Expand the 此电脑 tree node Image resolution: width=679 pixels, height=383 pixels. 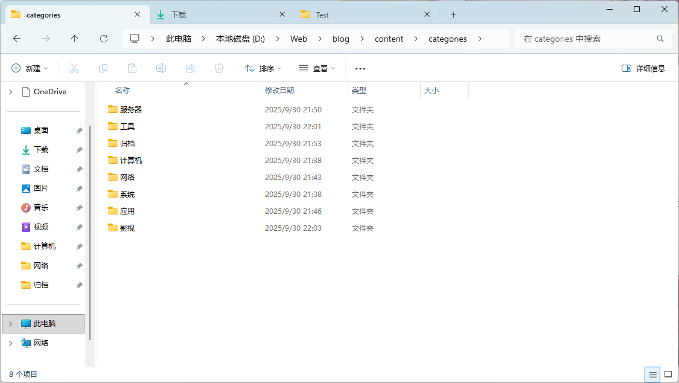click(10, 324)
